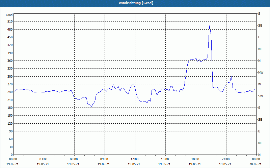Image resolution: width=270 pixels, height=168 pixels.
Task: Click the 180 degree axis label
Action: [10, 108]
